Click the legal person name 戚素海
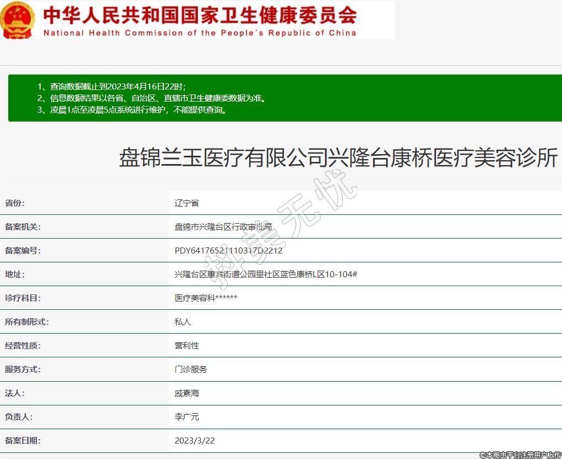 pyautogui.click(x=187, y=393)
